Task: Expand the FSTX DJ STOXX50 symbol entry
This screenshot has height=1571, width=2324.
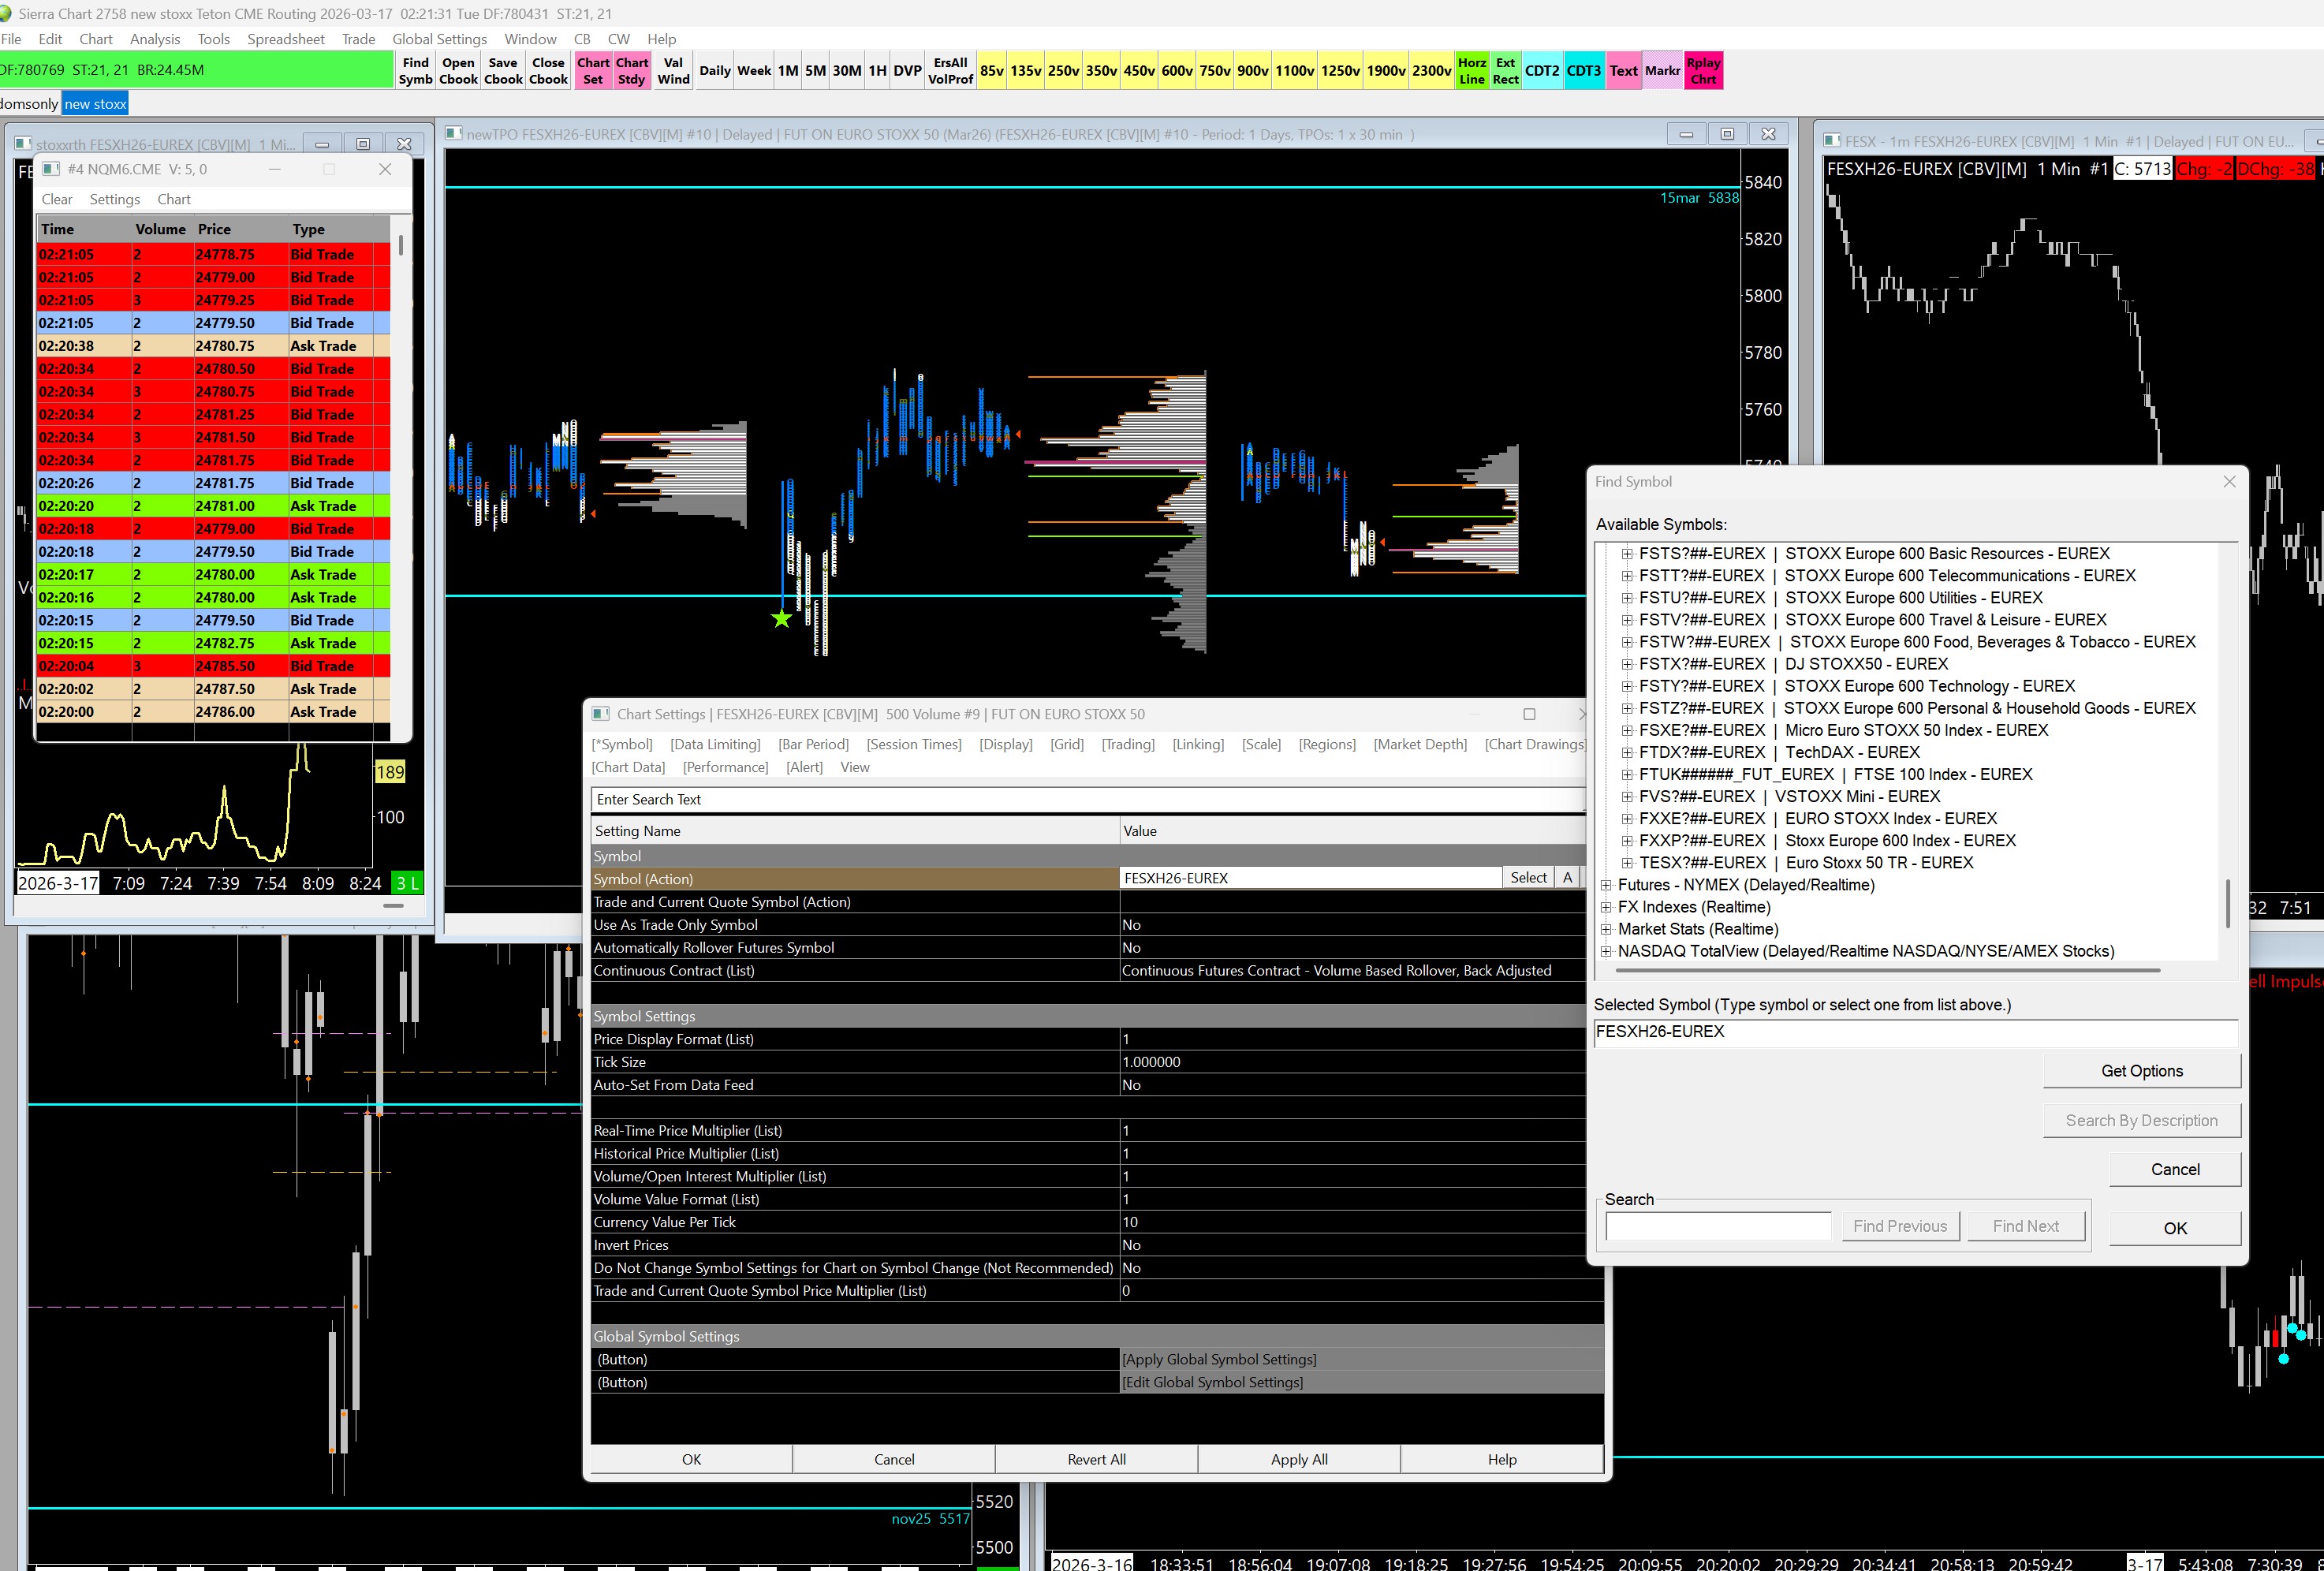Action: (1627, 664)
